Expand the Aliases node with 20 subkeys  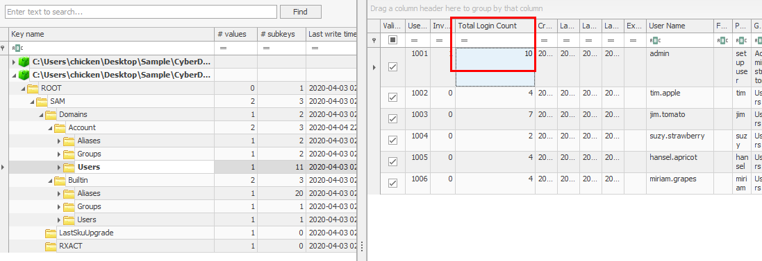[59, 193]
